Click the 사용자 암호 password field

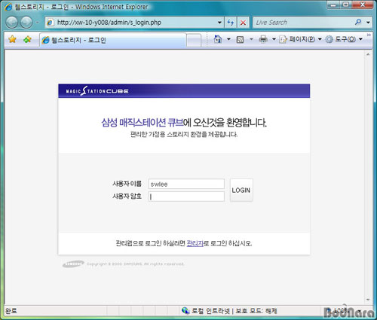(x=186, y=197)
